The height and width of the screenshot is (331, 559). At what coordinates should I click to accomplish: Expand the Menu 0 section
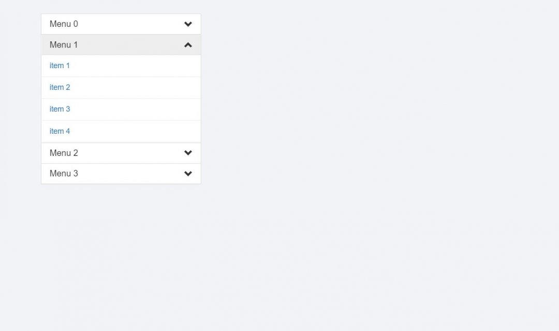click(121, 24)
